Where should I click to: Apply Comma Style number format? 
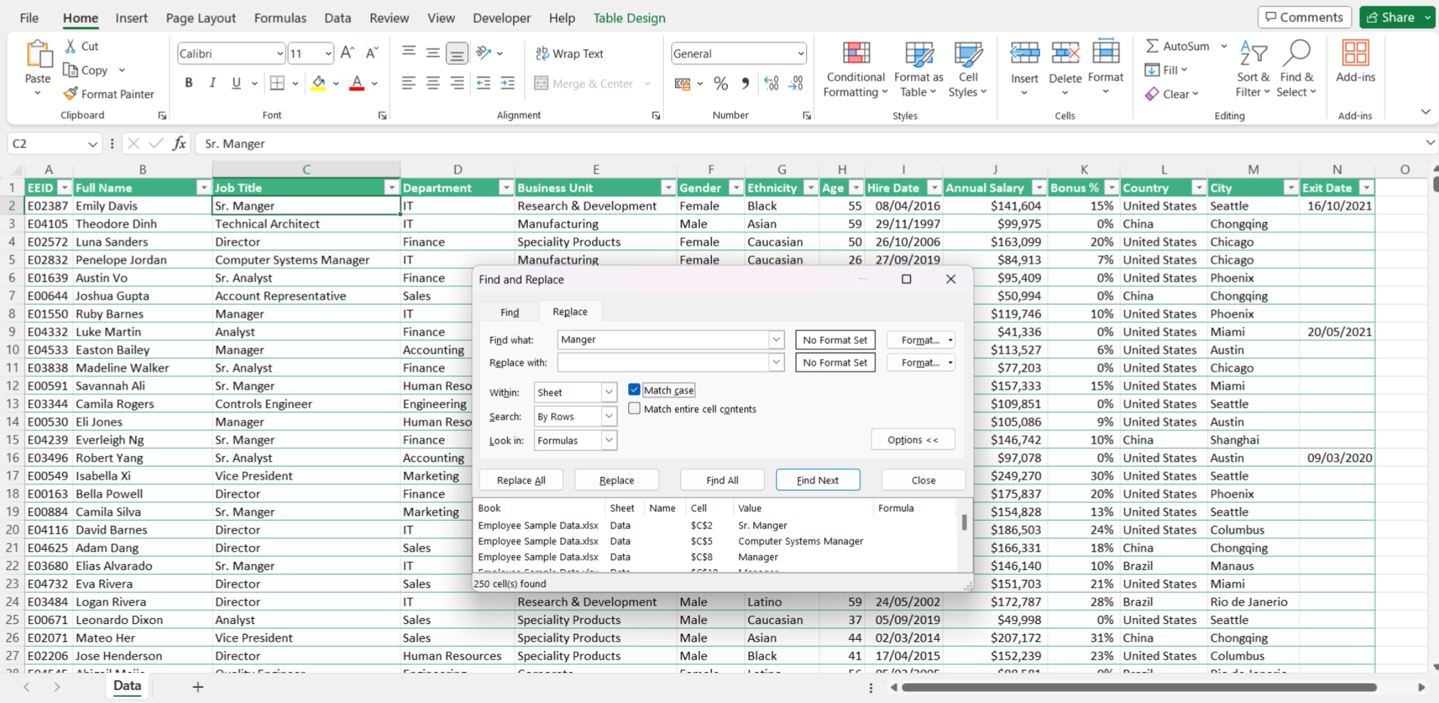pos(745,84)
